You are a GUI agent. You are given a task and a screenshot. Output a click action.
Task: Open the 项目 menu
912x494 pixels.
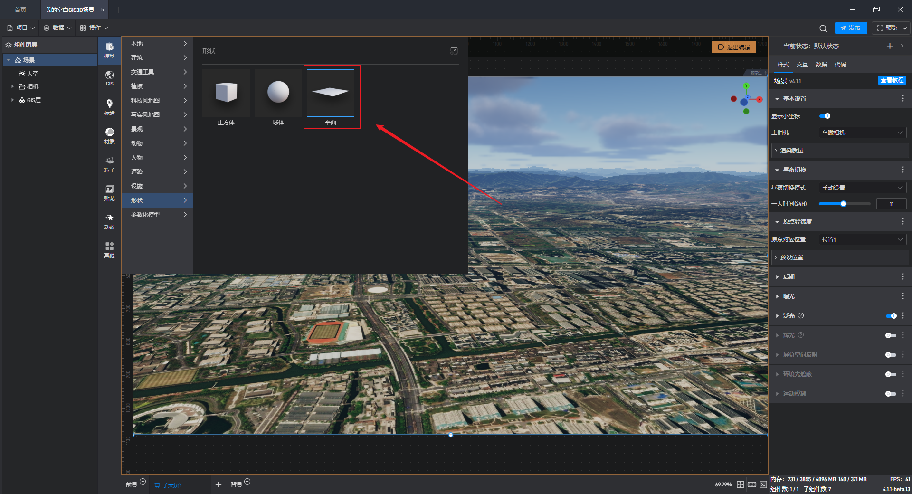(x=21, y=28)
